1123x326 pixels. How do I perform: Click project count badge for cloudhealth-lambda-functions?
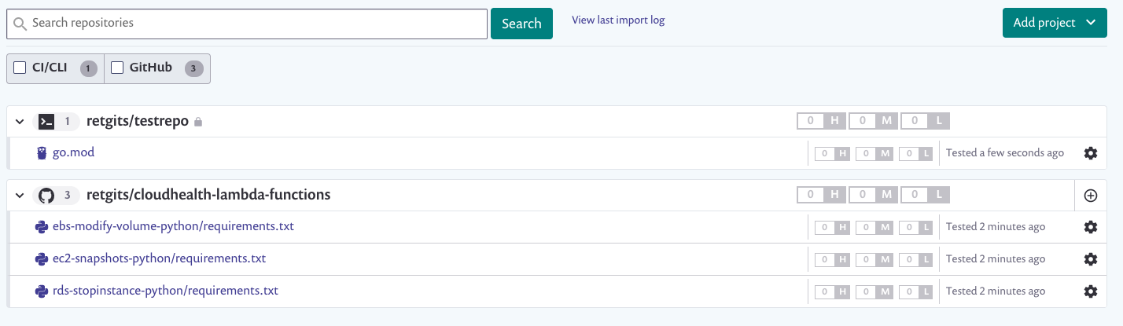coord(68,195)
